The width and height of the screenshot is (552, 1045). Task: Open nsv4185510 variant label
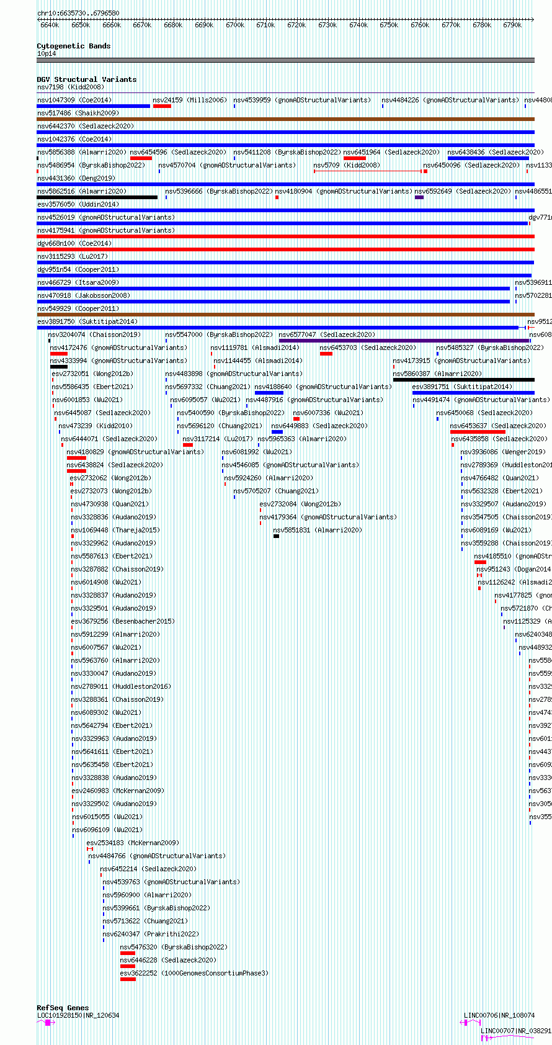tap(513, 556)
